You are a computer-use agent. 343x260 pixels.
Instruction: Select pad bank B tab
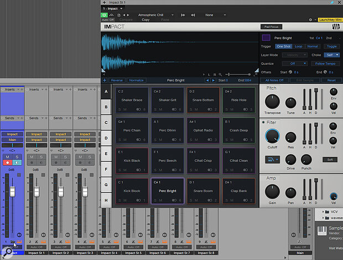click(x=106, y=106)
